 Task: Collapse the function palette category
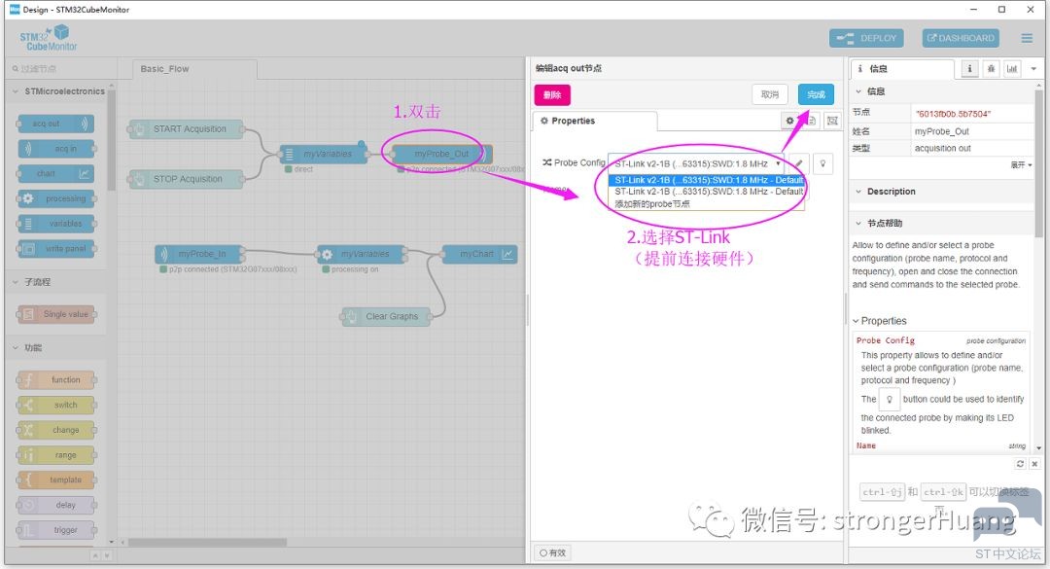click(56, 348)
